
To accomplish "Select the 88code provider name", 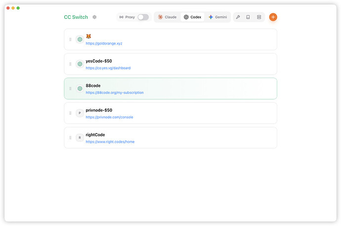I will pos(93,85).
